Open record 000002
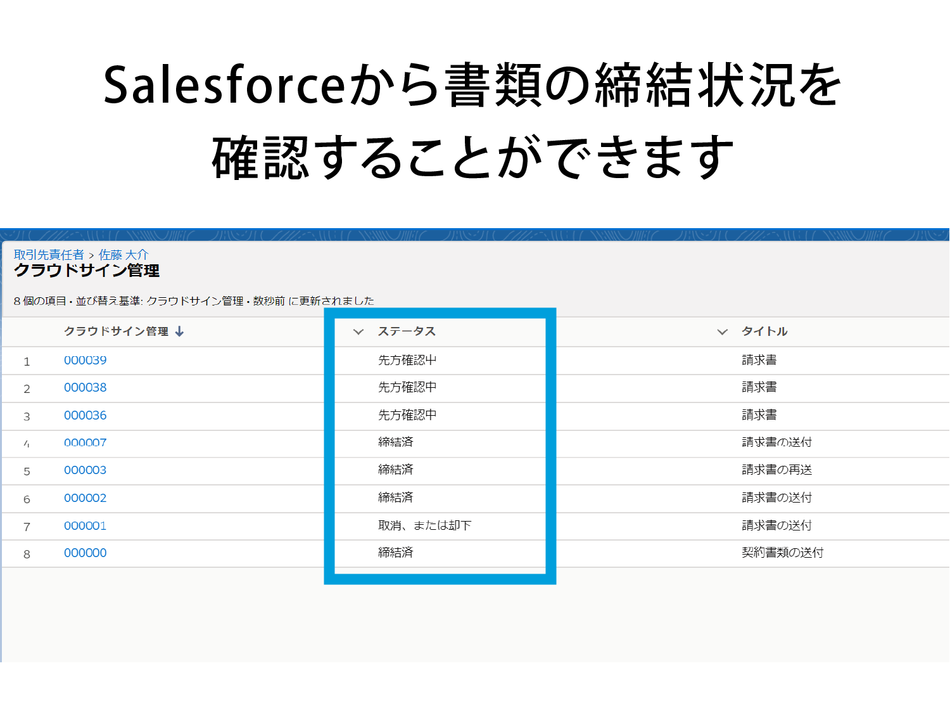Image resolution: width=950 pixels, height=713 pixels. point(85,498)
